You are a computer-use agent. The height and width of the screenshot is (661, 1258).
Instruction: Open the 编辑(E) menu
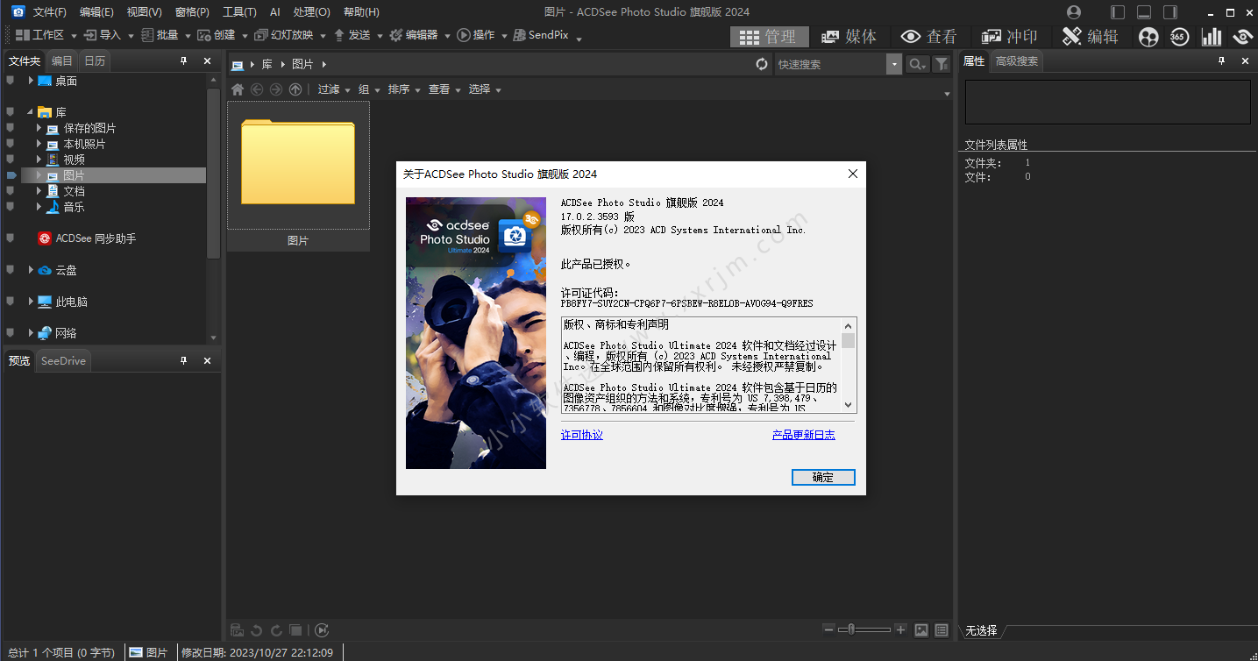coord(96,12)
